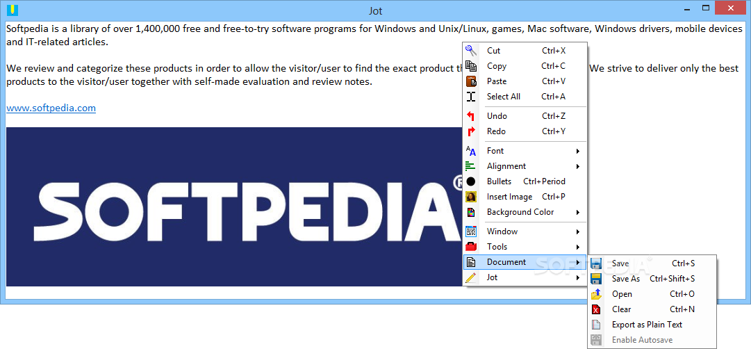Select Open in Document submenu
The height and width of the screenshot is (349, 751).
(652, 294)
